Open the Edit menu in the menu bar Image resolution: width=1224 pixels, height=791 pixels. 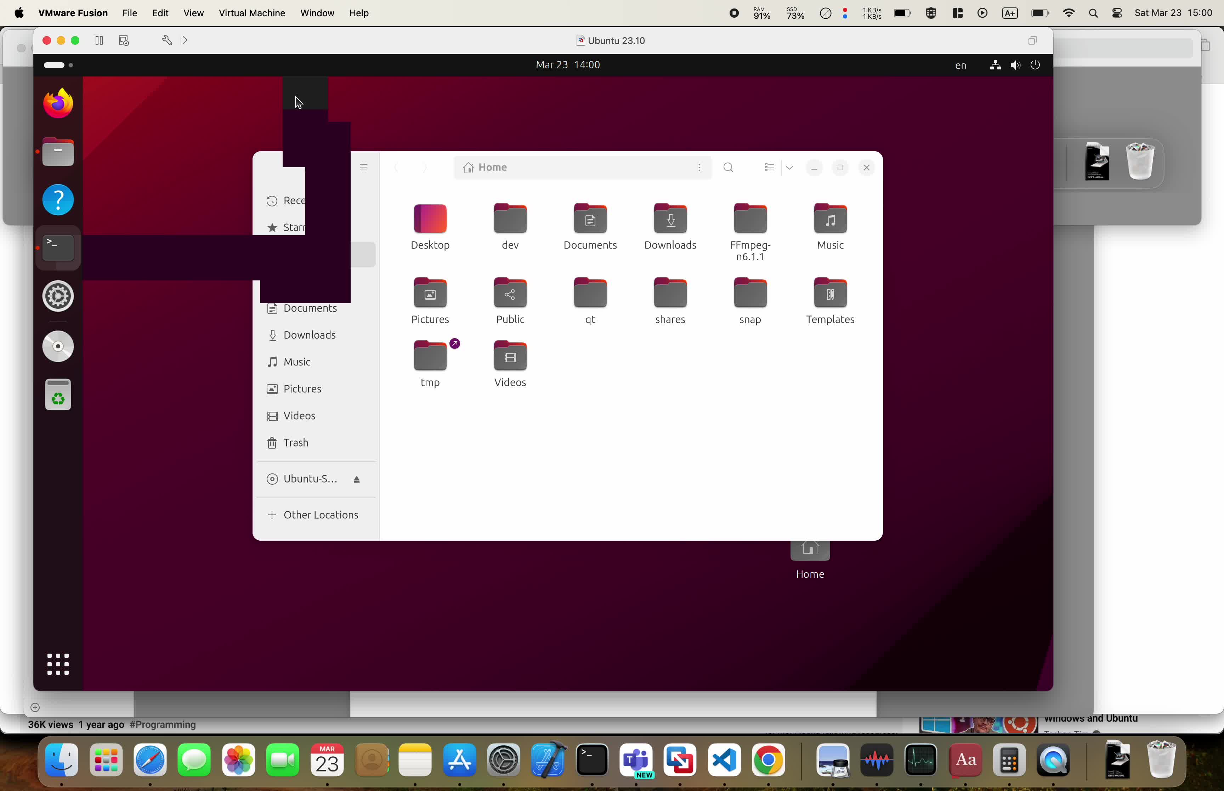(x=160, y=13)
